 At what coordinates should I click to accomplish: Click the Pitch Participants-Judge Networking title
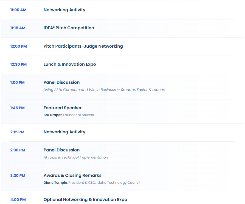[x=83, y=46]
